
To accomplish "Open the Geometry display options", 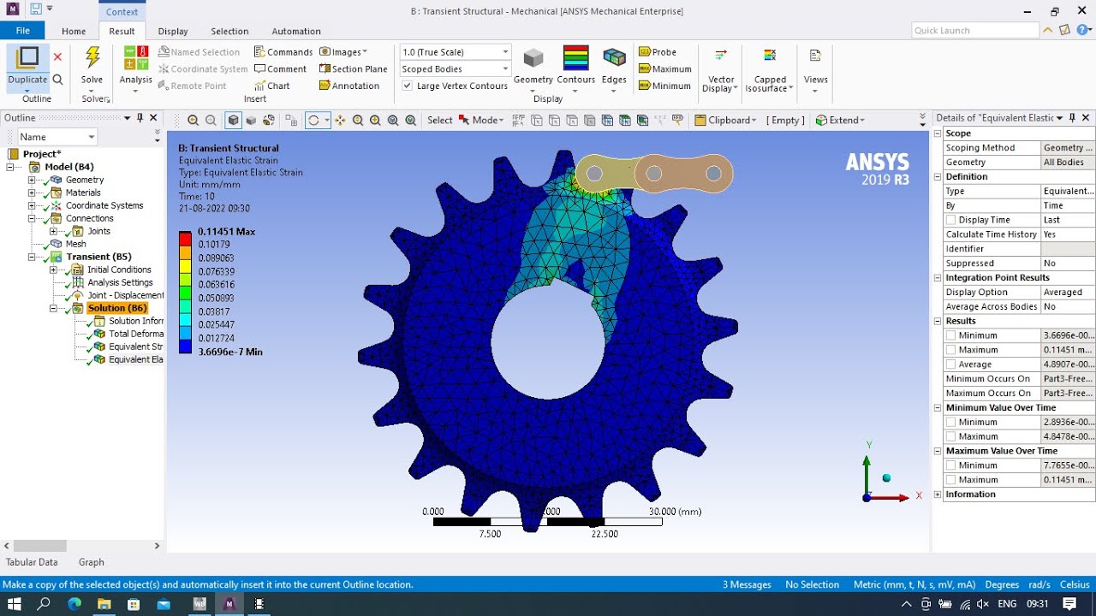I will (x=533, y=67).
